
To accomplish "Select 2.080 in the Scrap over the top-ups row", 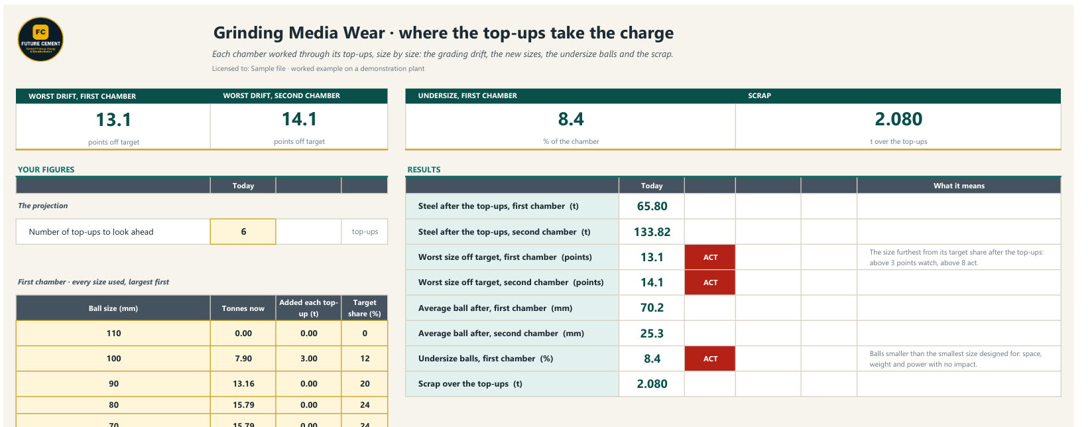I will click(652, 384).
